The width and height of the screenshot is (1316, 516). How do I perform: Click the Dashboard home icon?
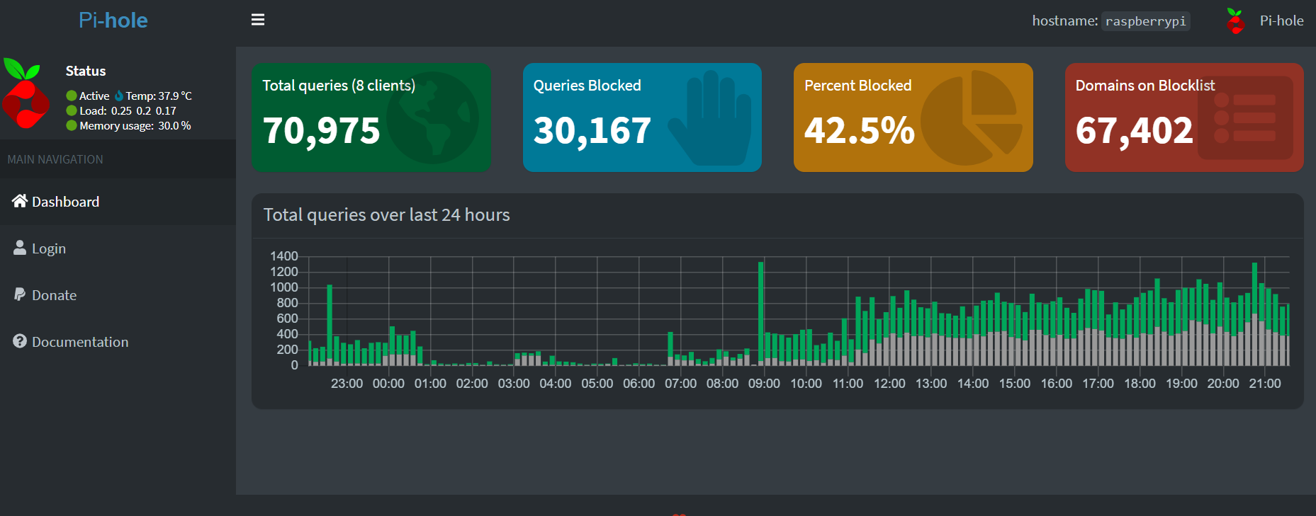pos(20,201)
